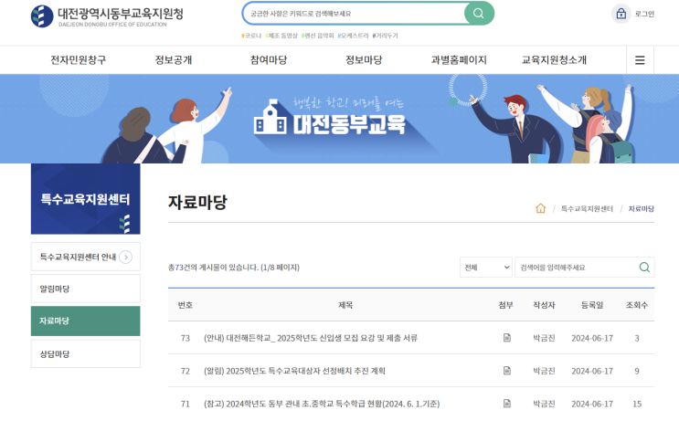Click 자료마당 breadcrumb link
The image size is (679, 421).
click(x=641, y=208)
